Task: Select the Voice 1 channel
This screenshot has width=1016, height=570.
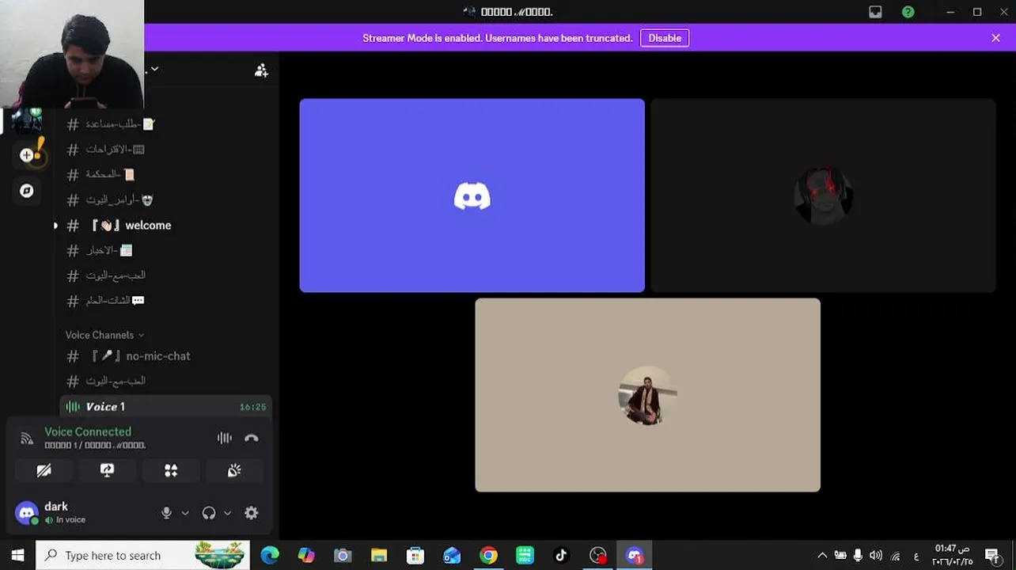Action: click(x=166, y=406)
